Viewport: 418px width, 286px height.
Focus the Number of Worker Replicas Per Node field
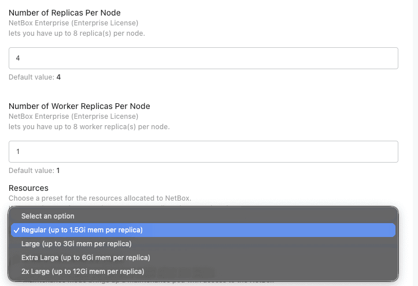click(x=204, y=152)
